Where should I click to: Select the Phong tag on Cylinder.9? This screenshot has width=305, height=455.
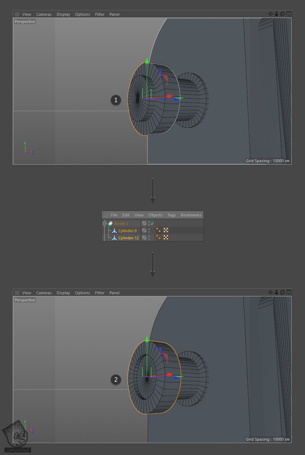point(159,230)
